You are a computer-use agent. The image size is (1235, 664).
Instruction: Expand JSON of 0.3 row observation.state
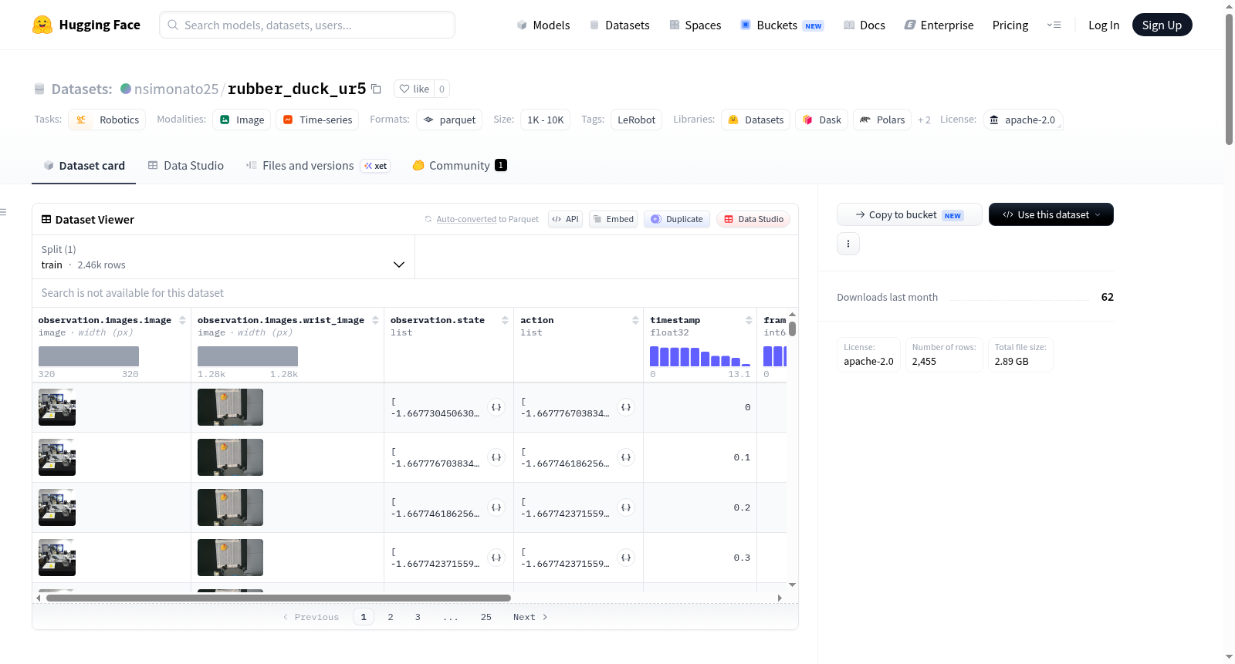496,558
